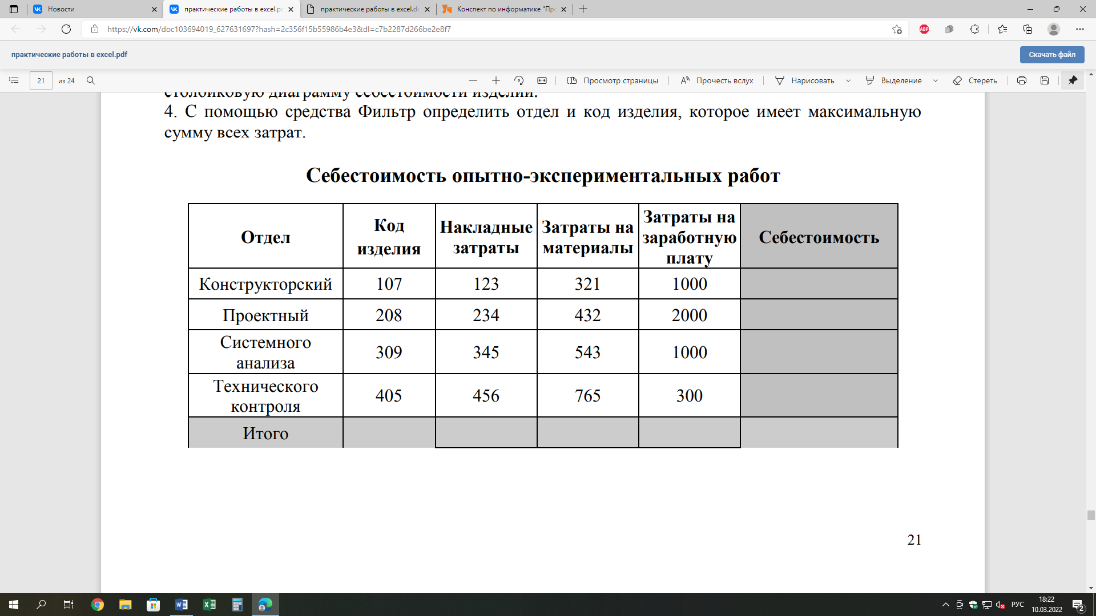Open Просмотр страницы page view
The width and height of the screenshot is (1096, 616).
click(613, 80)
